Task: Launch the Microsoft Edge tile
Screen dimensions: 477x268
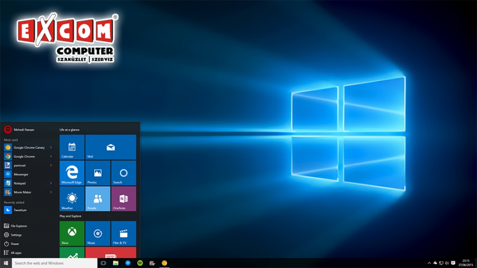Action: [x=72, y=173]
